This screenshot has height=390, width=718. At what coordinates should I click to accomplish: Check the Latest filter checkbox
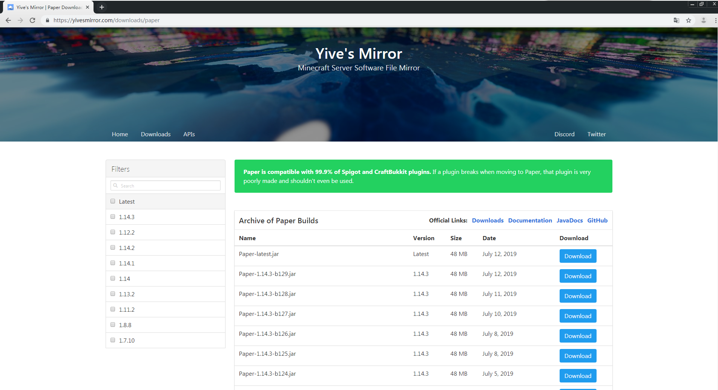[113, 201]
